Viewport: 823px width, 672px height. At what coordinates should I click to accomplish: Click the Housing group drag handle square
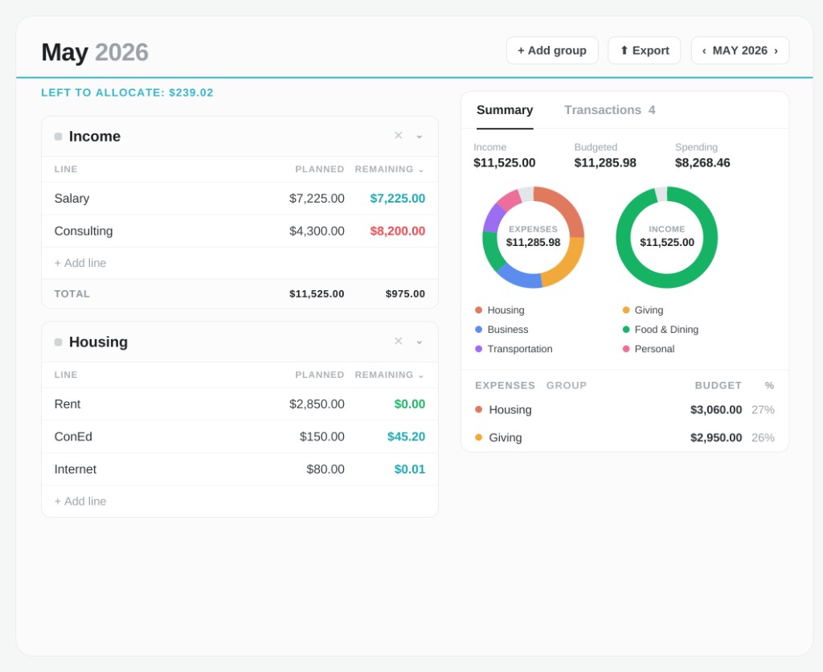[x=58, y=342]
